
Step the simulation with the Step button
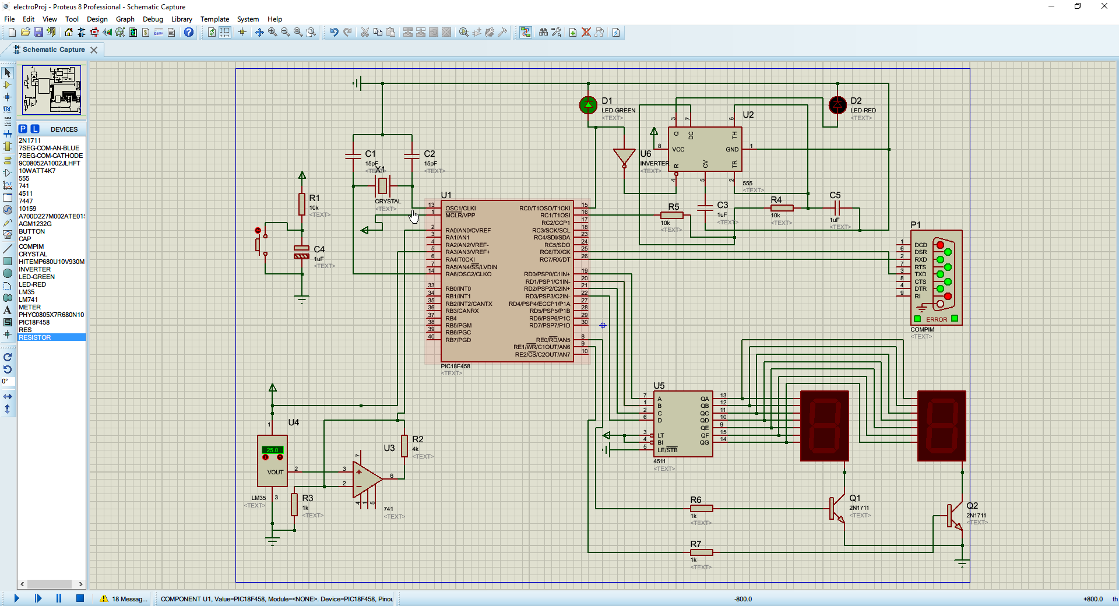click(x=38, y=598)
